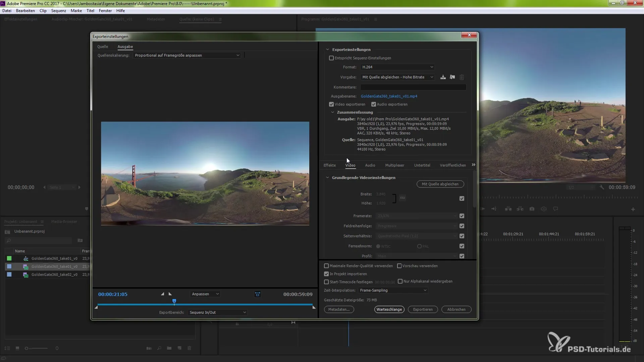This screenshot has height=362, width=644.
Task: Click into the Kommentare input field
Action: (x=413, y=87)
